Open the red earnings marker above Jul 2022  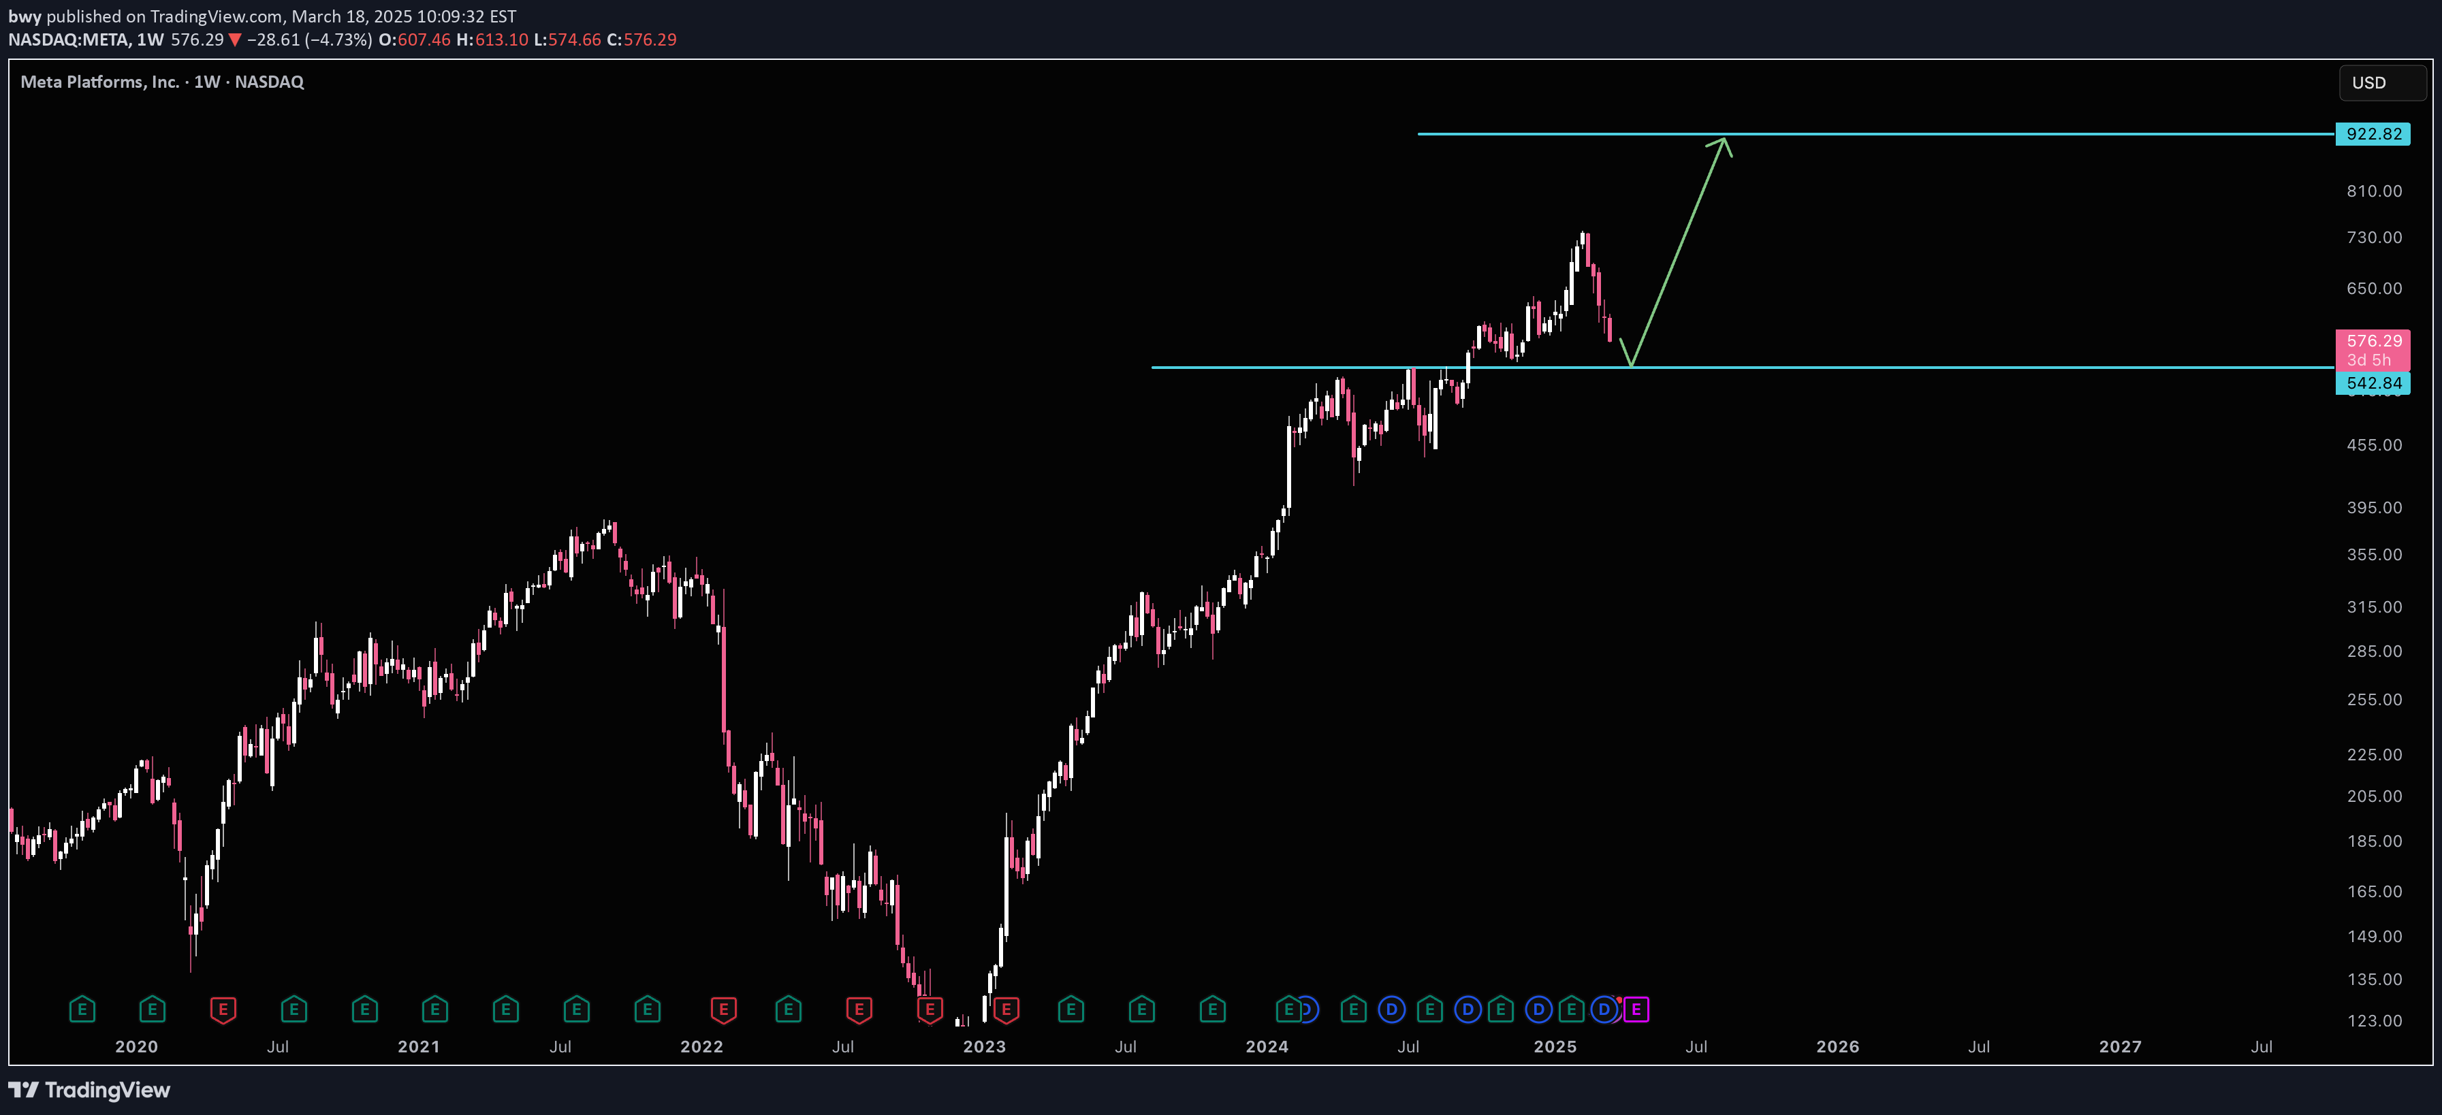[x=859, y=1010]
